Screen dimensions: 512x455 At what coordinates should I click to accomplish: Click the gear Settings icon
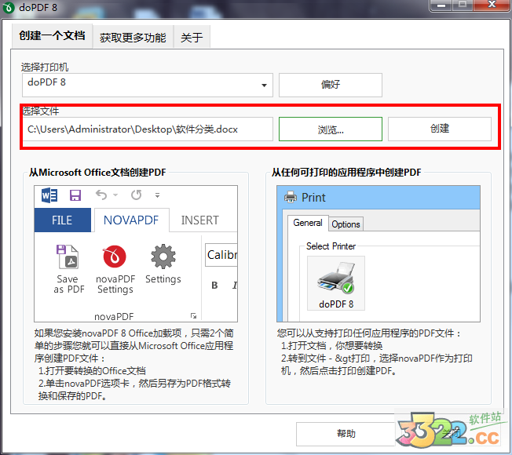163,257
